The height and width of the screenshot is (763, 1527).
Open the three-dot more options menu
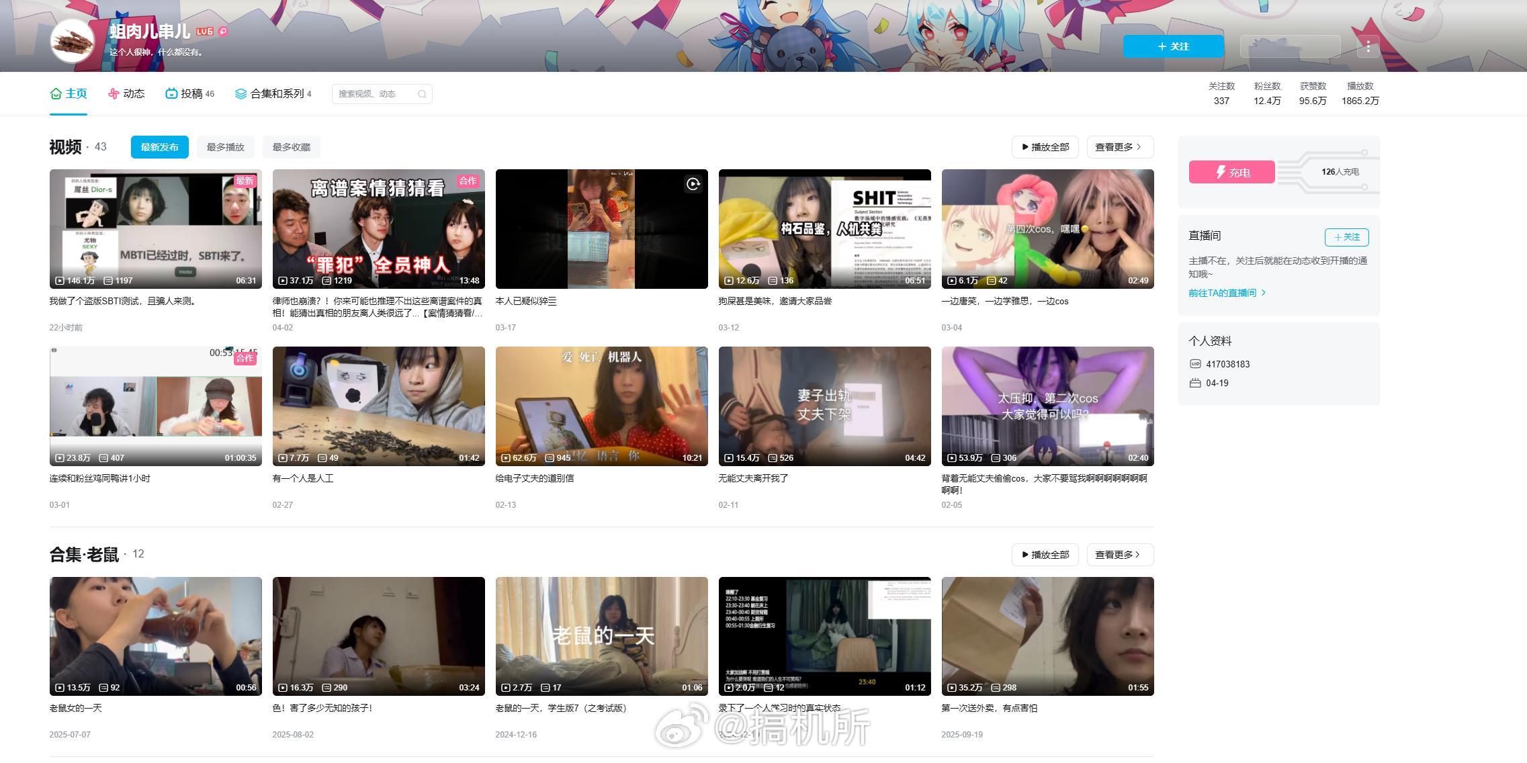pos(1368,46)
